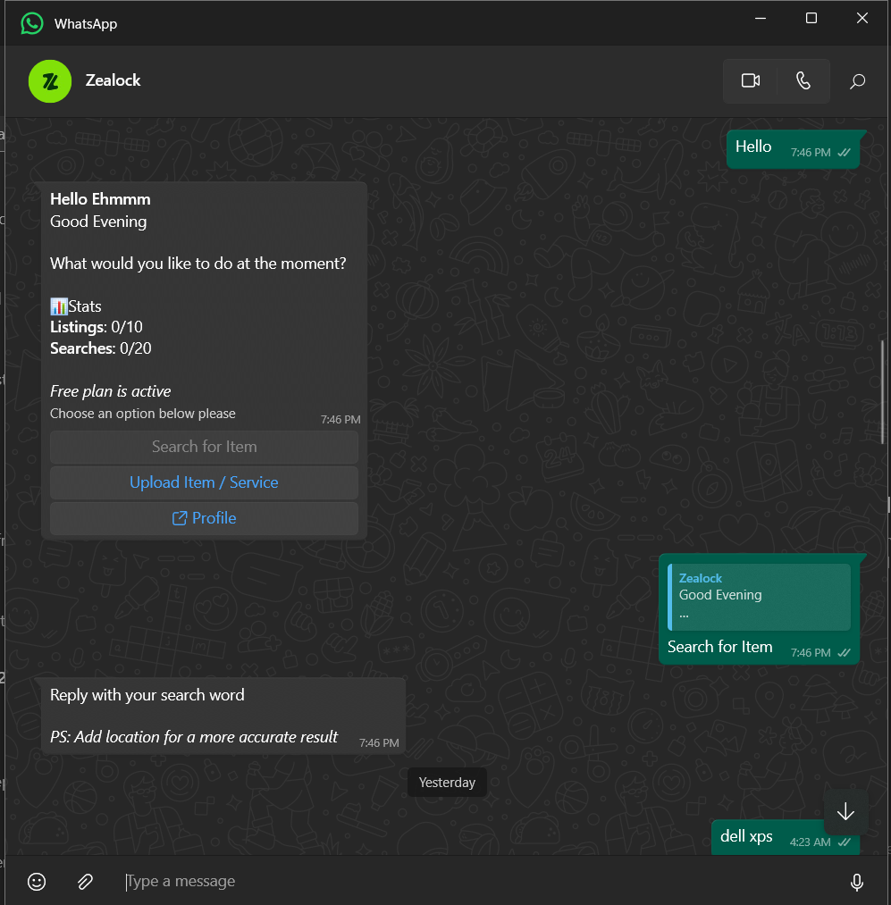Click 'Choose an option below please' text
The width and height of the screenshot is (891, 905).
point(143,414)
